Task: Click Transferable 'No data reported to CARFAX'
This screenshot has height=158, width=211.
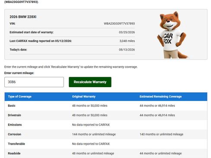Action: (91, 144)
